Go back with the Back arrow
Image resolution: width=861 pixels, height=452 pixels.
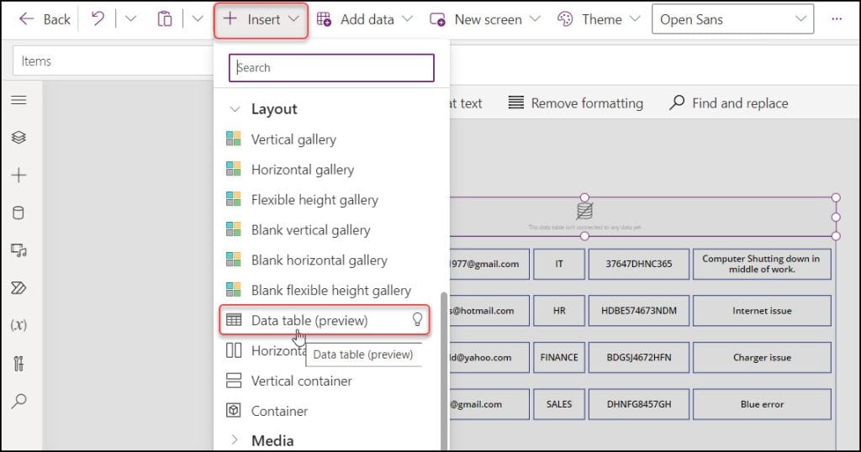[x=44, y=19]
